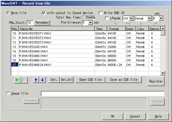Click Open CUE file button
This screenshot has height=122, width=172.
point(90,80)
